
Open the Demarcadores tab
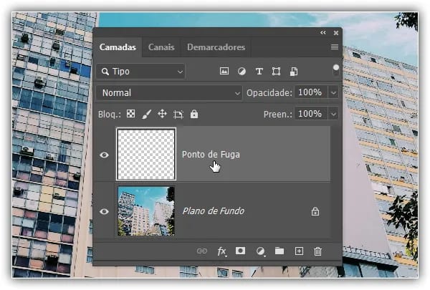216,47
